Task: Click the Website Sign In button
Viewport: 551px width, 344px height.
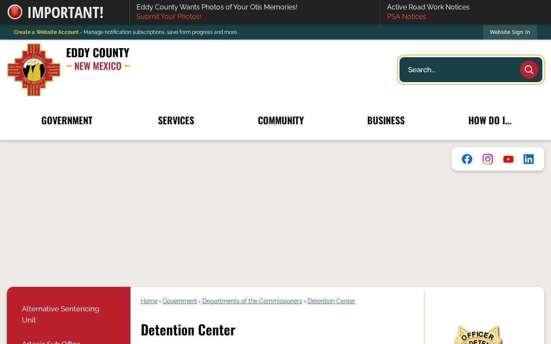Action: tap(510, 32)
